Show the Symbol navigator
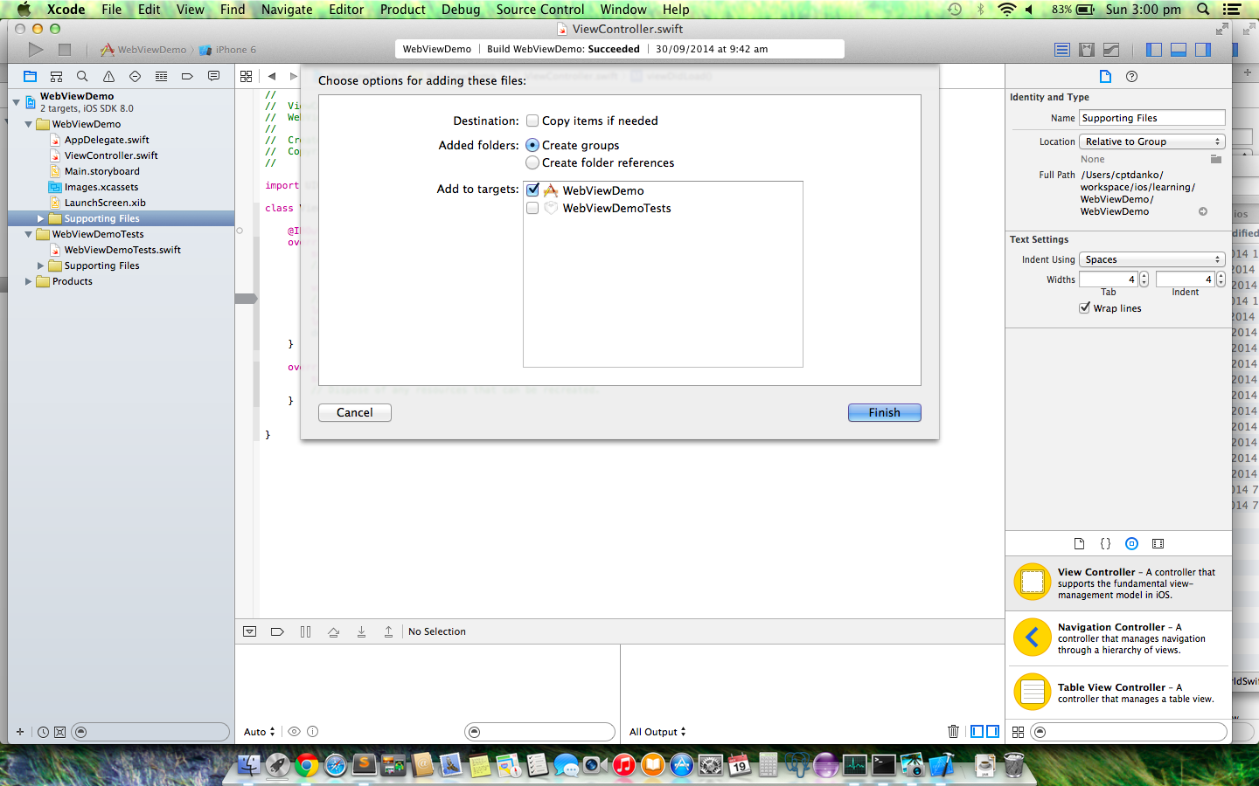Image resolution: width=1259 pixels, height=786 pixels. [56, 76]
